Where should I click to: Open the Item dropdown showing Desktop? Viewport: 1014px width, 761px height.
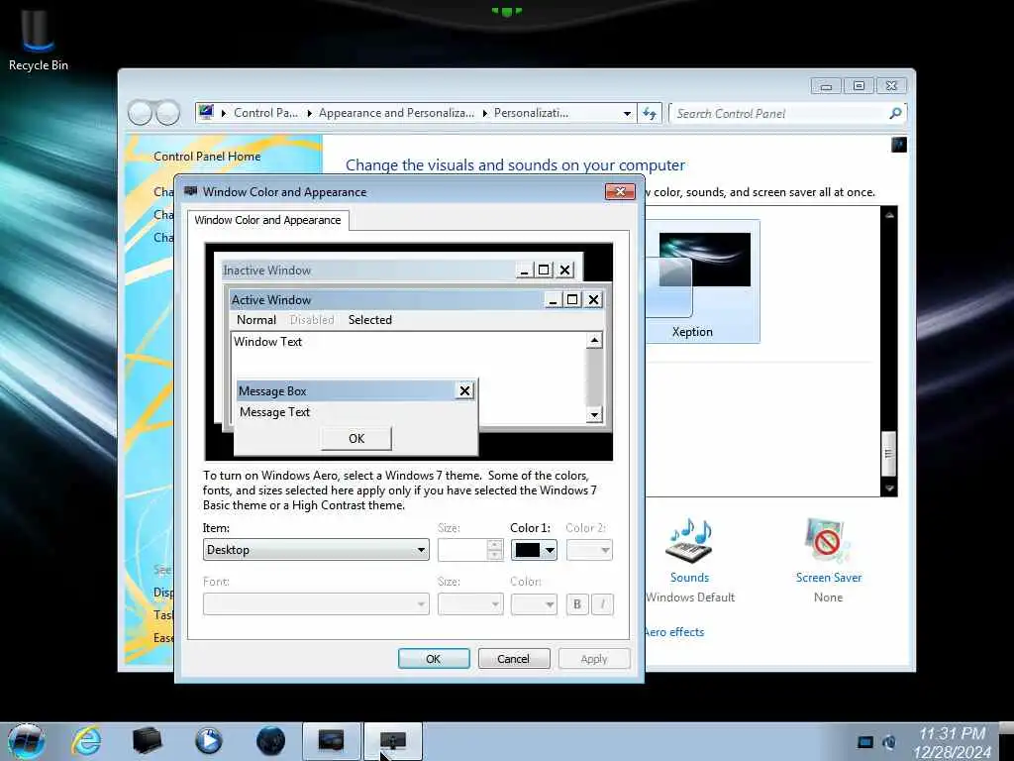[316, 549]
